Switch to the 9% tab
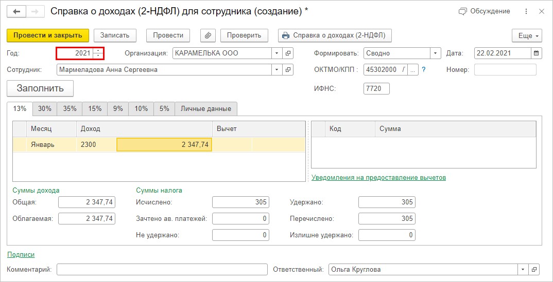 point(118,109)
